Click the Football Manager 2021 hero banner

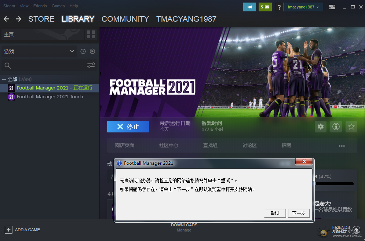pyautogui.click(x=232, y=72)
